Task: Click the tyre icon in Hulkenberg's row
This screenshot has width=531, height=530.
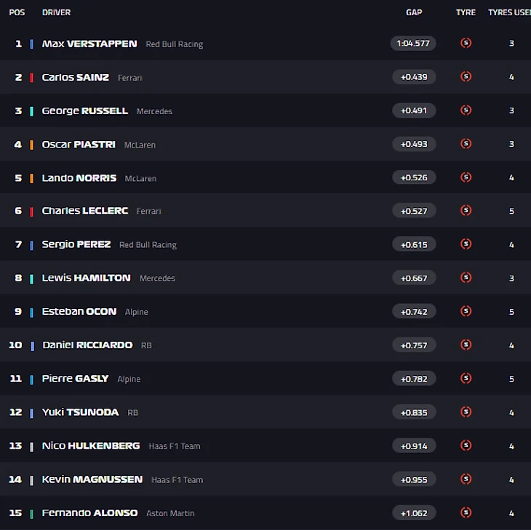Action: 466,445
